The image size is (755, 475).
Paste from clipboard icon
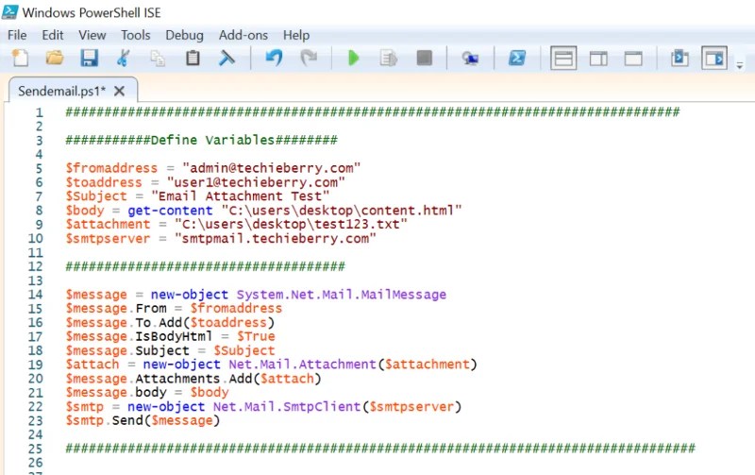193,59
